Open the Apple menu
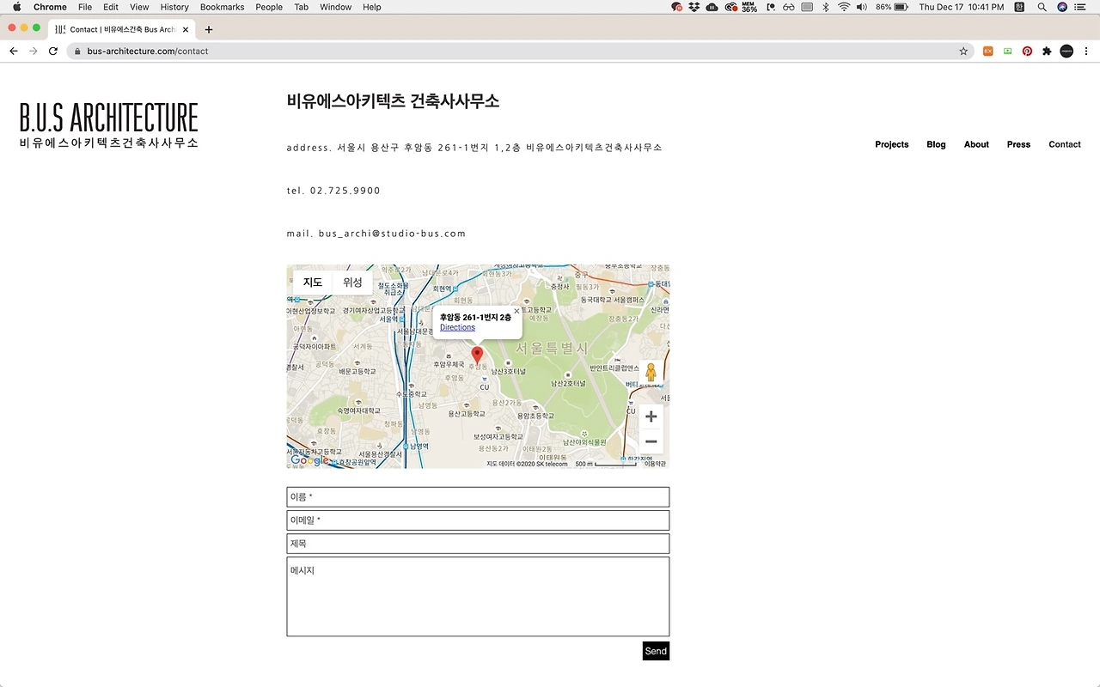 click(x=16, y=7)
